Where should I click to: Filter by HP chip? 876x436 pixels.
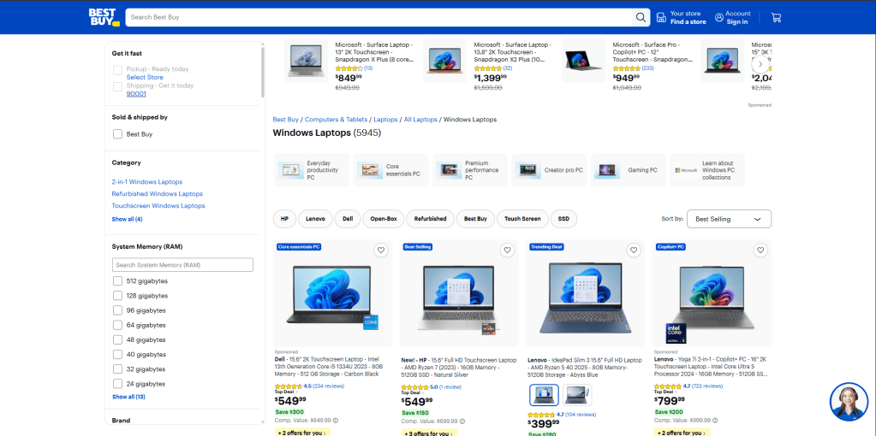pos(284,219)
